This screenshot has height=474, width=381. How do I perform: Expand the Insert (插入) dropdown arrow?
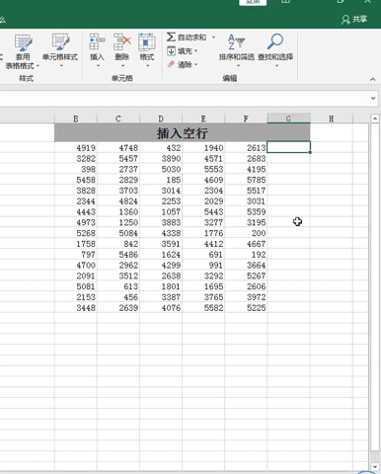[98, 66]
